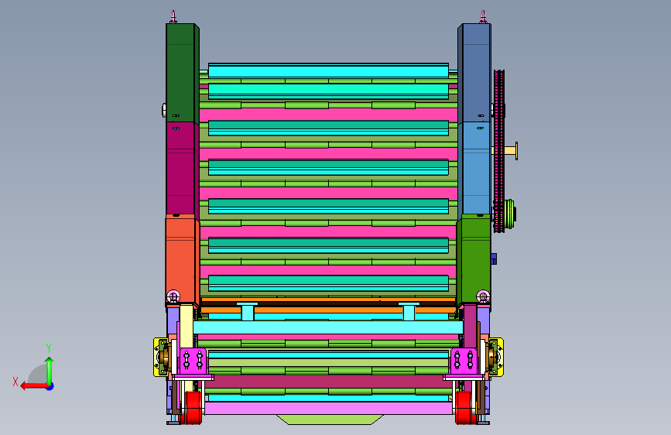Image resolution: width=671 pixels, height=435 pixels.
Task: Select the right pink lifting eye ring
Action: 483,296
